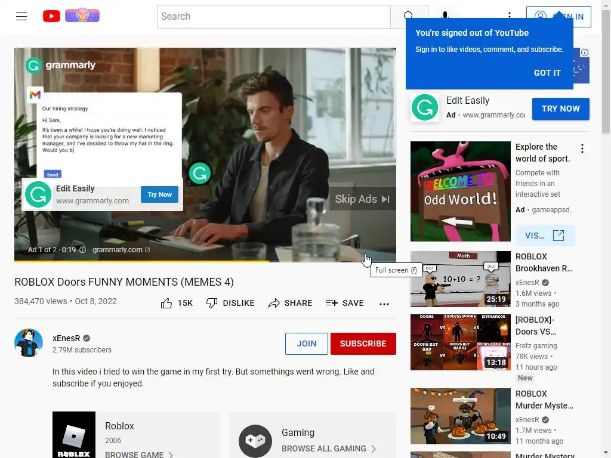Open ROBLOX Brookhaven video thumbnail
Viewport: 611px width, 458px height.
click(460, 279)
